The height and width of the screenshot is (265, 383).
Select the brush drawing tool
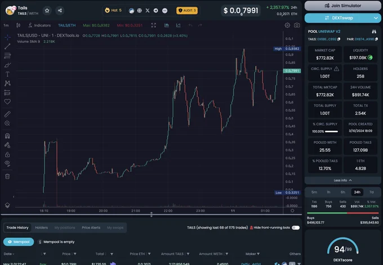pos(7,65)
